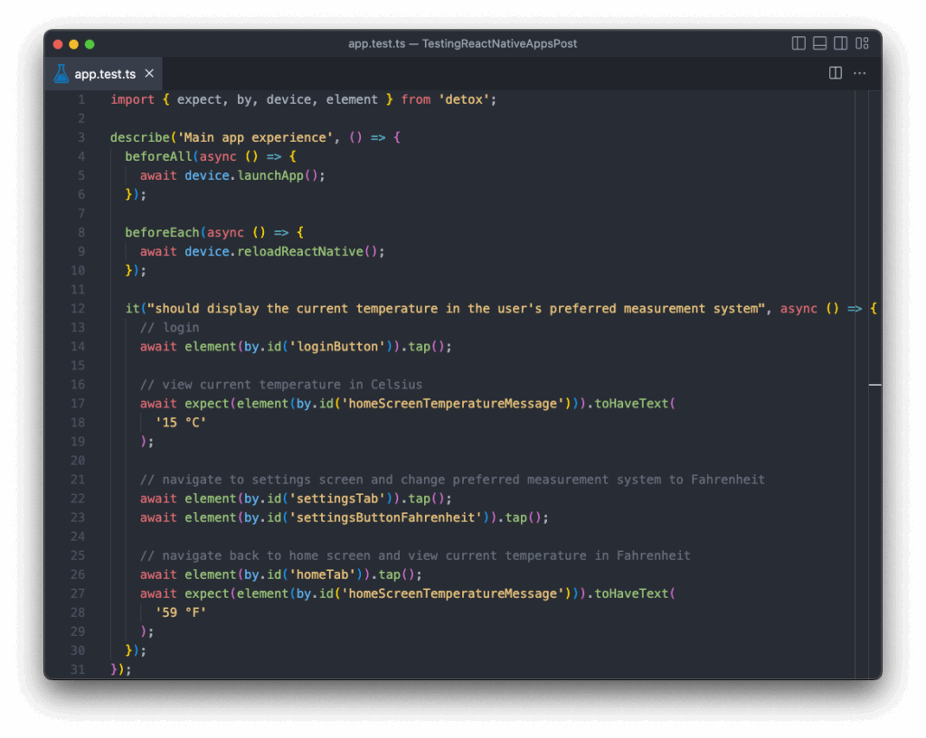Toggle the secondary sidebar visibility
The width and height of the screenshot is (926, 738).
pyautogui.click(x=840, y=42)
